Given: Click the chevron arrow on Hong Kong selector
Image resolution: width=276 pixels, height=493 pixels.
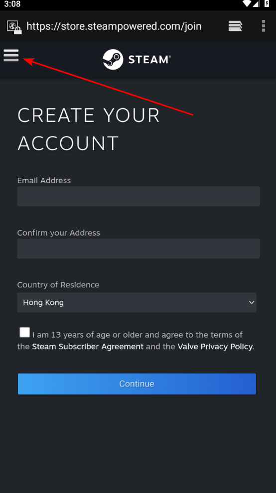Looking at the screenshot, I should 252,302.
